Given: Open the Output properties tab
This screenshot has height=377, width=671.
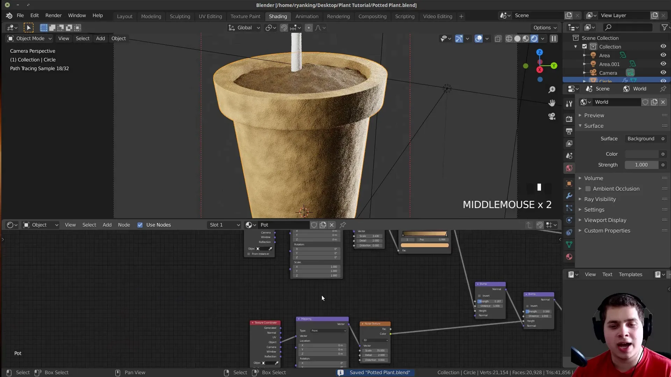Looking at the screenshot, I should click(x=569, y=131).
